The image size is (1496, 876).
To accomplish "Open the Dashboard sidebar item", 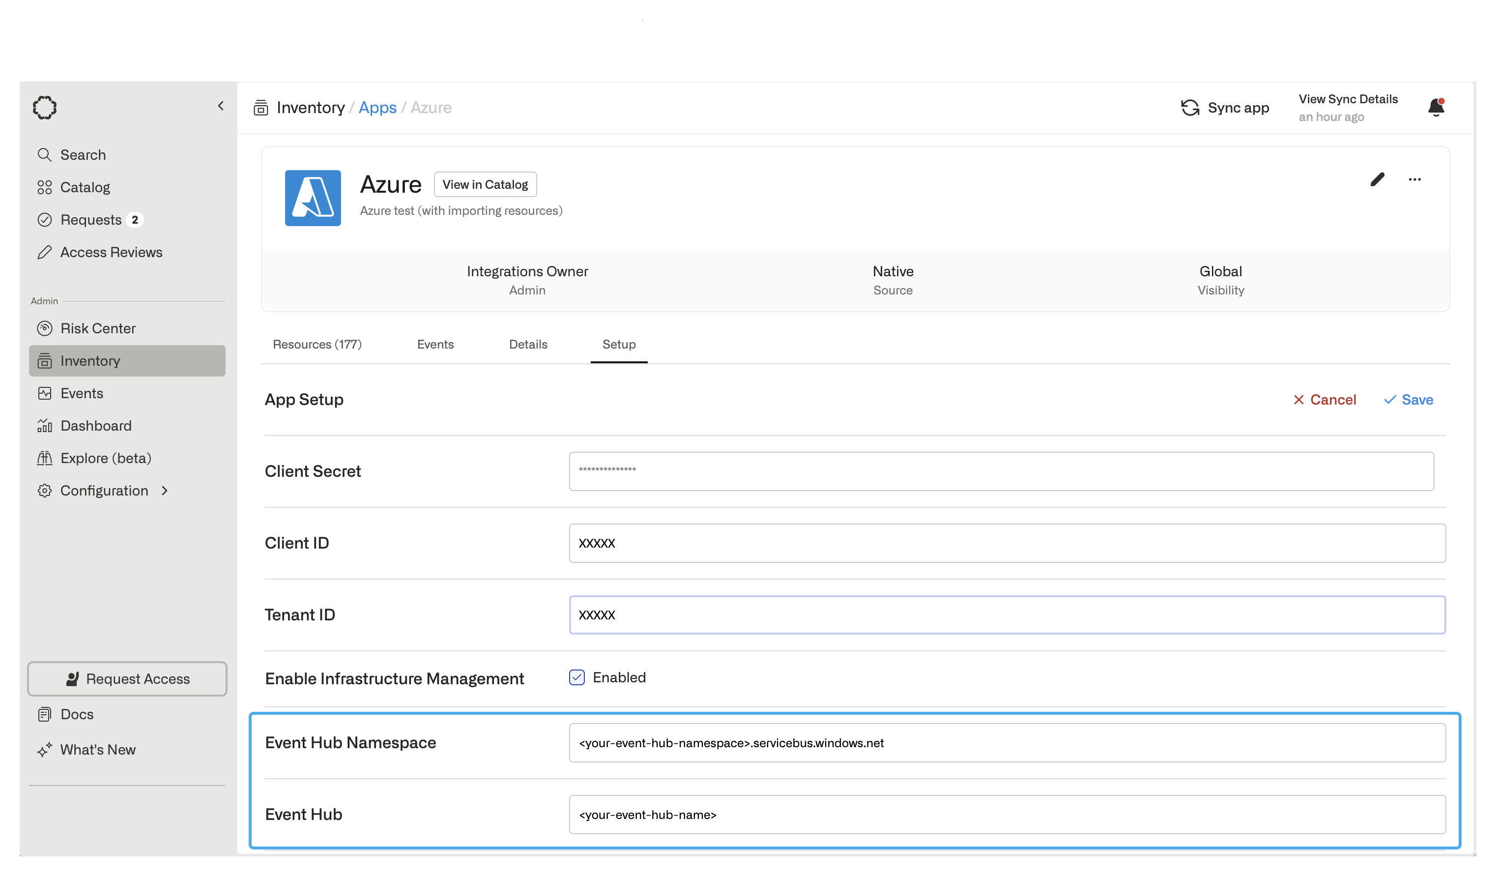I will [x=95, y=426].
